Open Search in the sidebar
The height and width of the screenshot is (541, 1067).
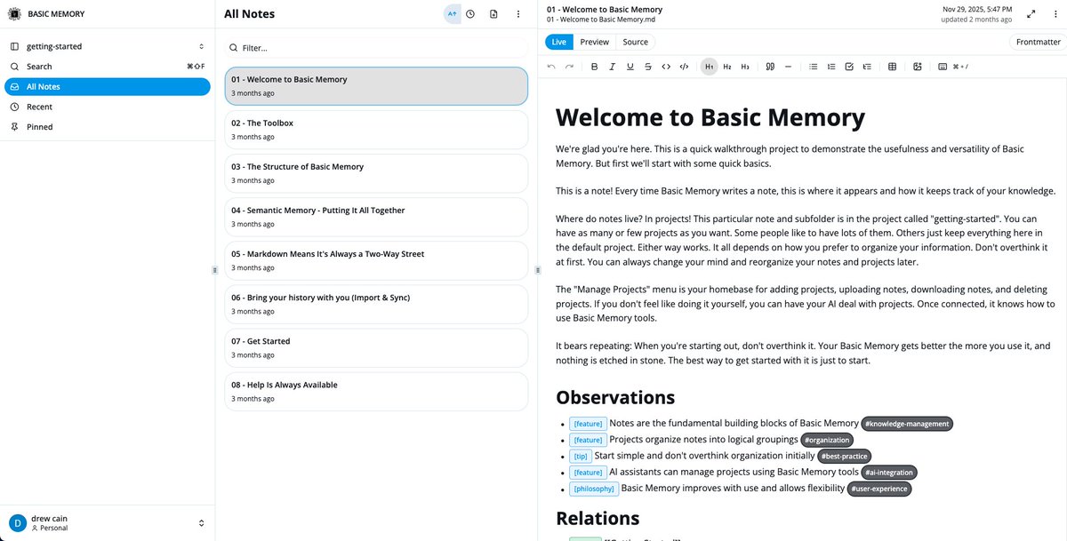107,67
